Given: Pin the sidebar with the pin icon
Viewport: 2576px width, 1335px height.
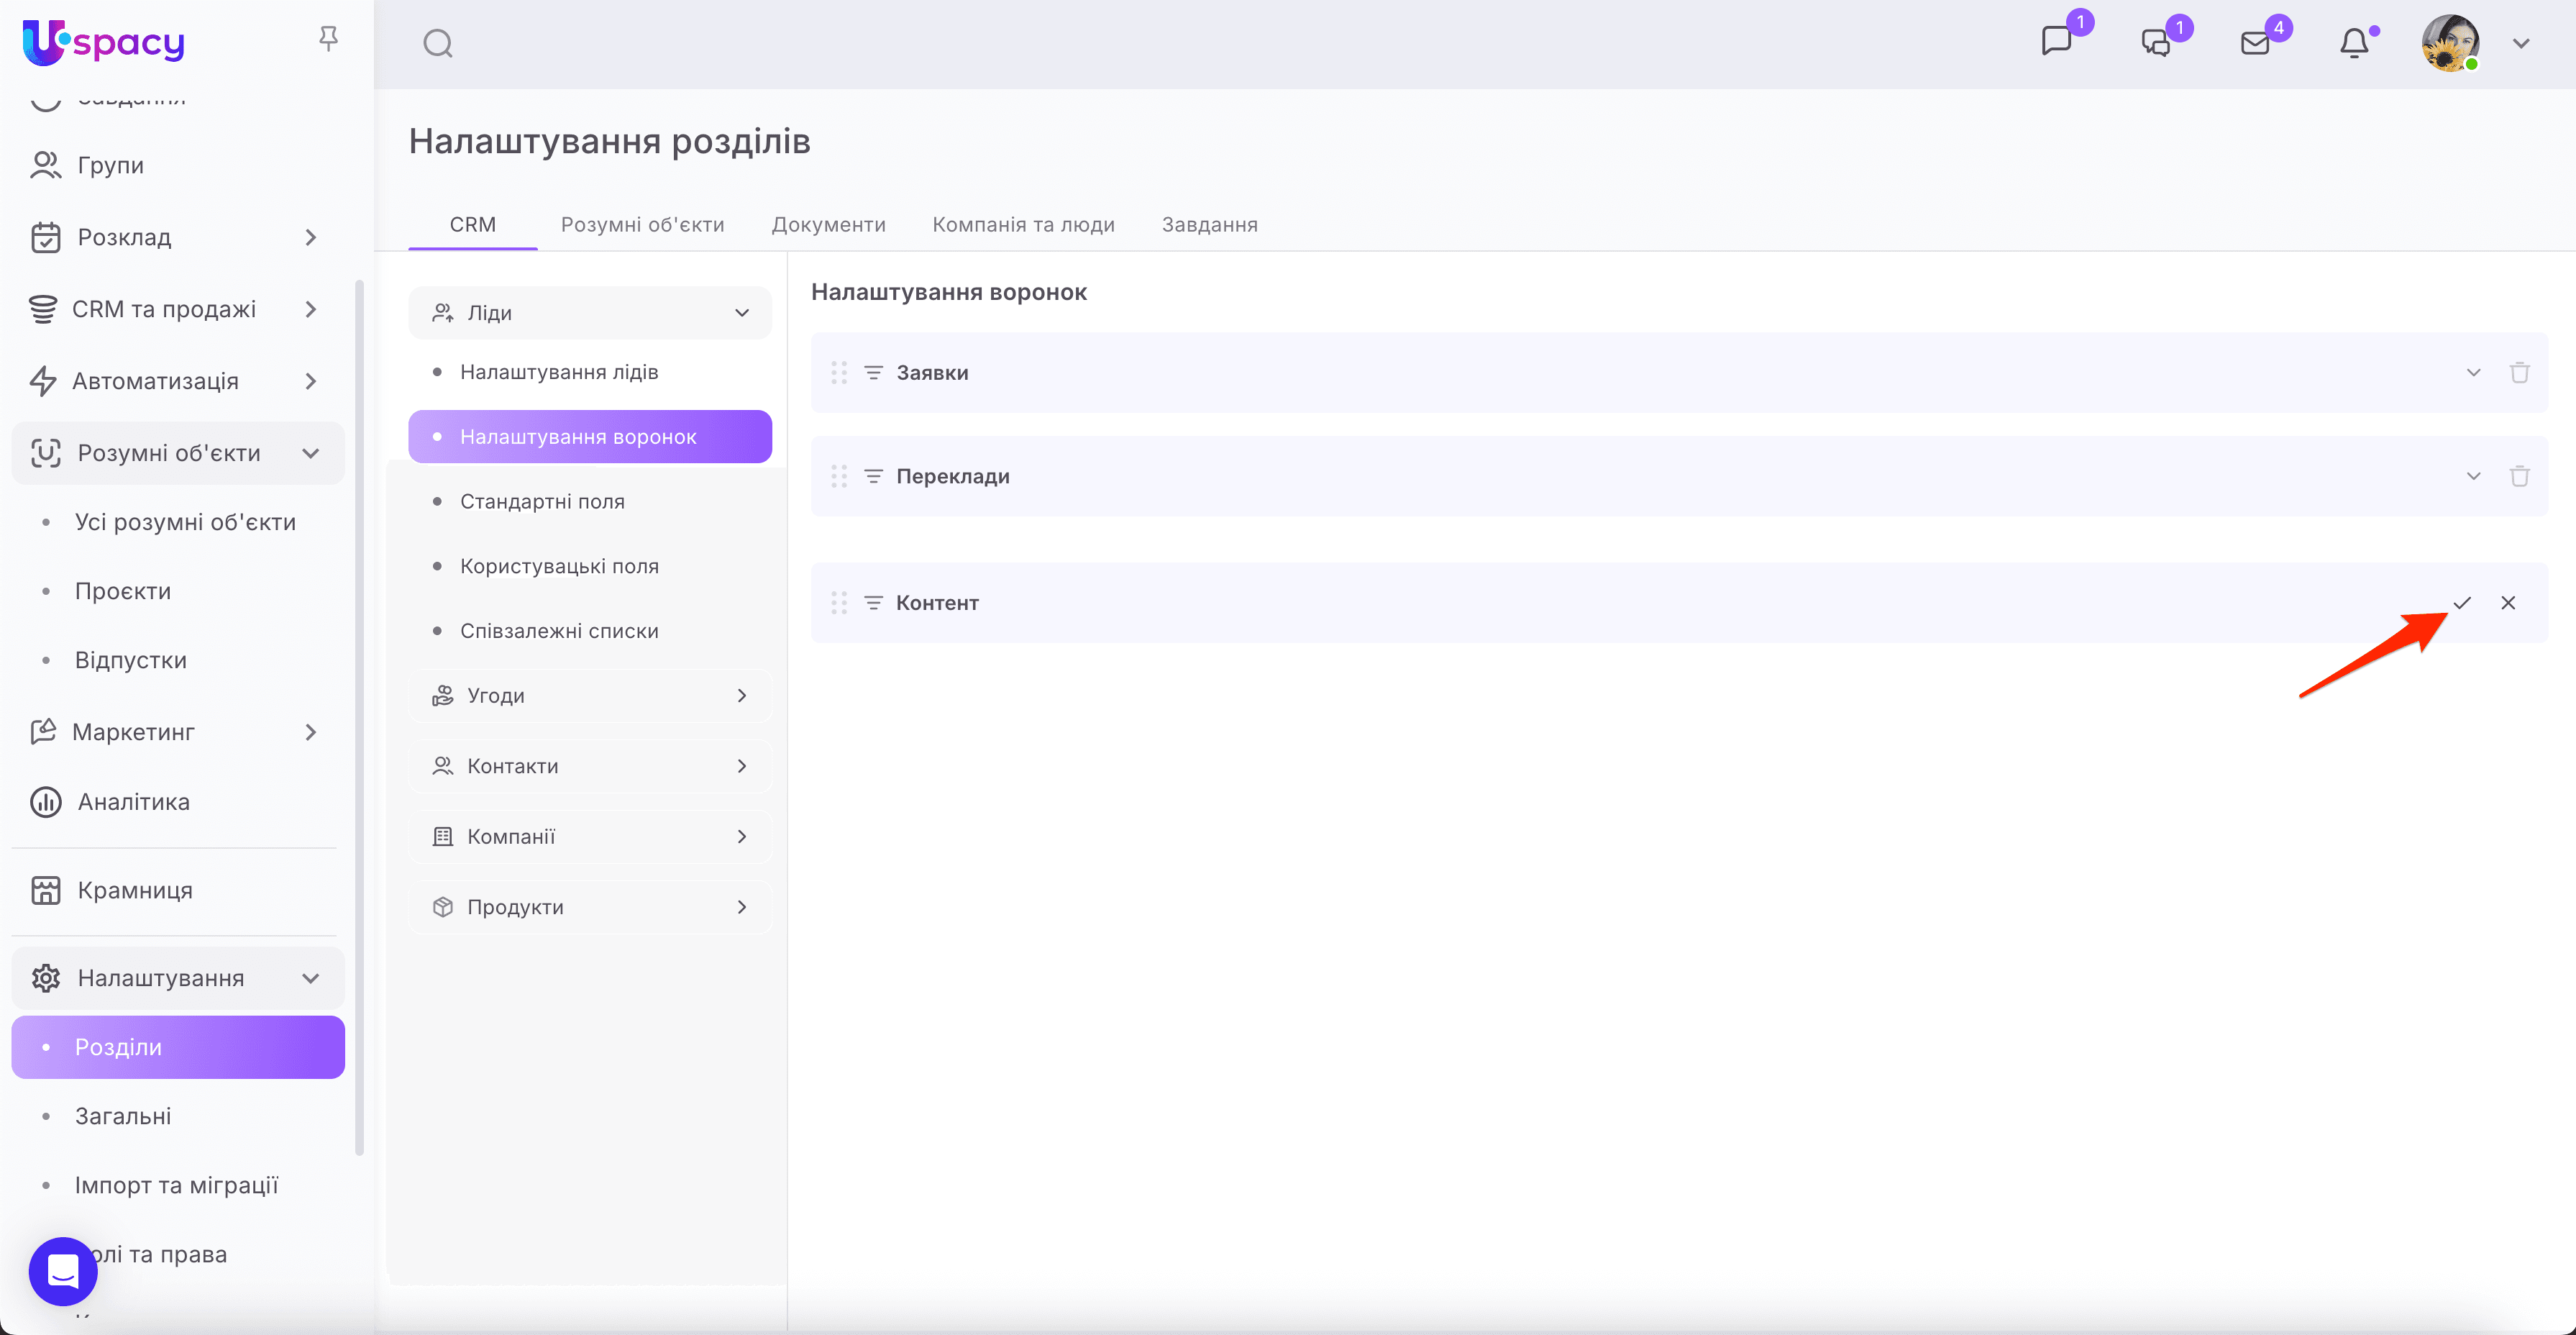Looking at the screenshot, I should point(328,39).
